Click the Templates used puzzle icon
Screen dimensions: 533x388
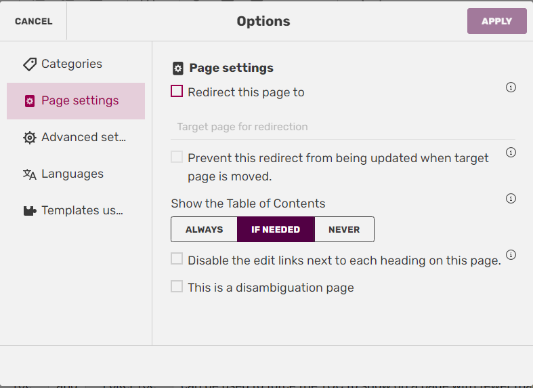[30, 211]
